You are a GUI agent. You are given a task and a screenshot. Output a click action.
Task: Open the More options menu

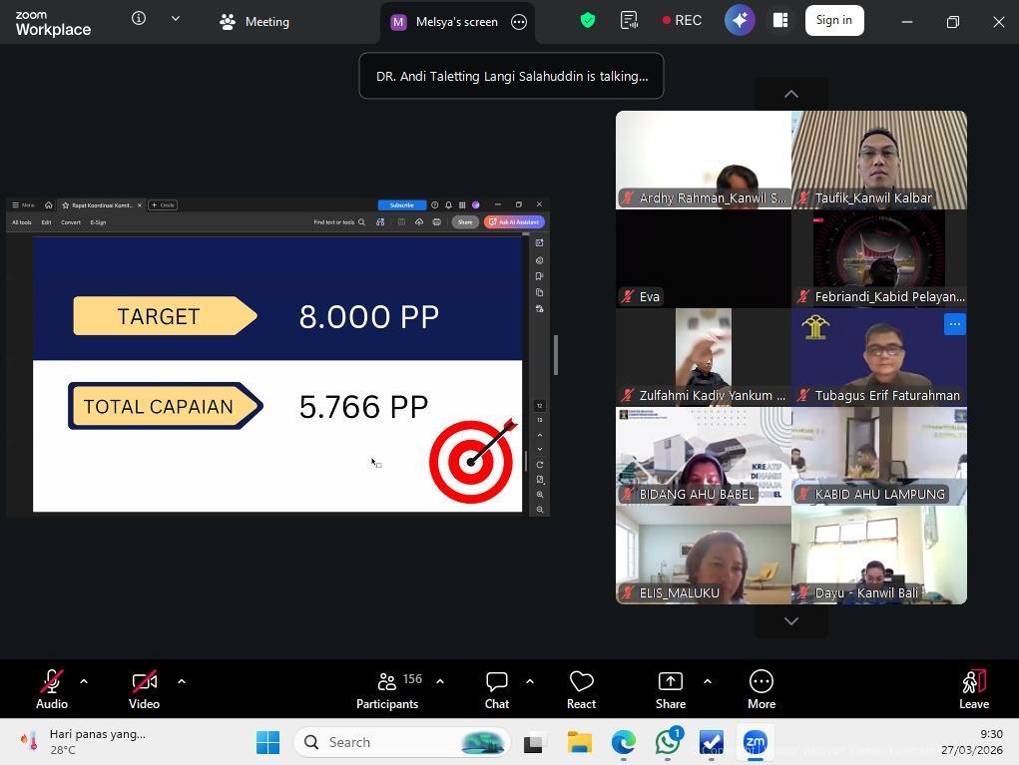click(x=761, y=688)
